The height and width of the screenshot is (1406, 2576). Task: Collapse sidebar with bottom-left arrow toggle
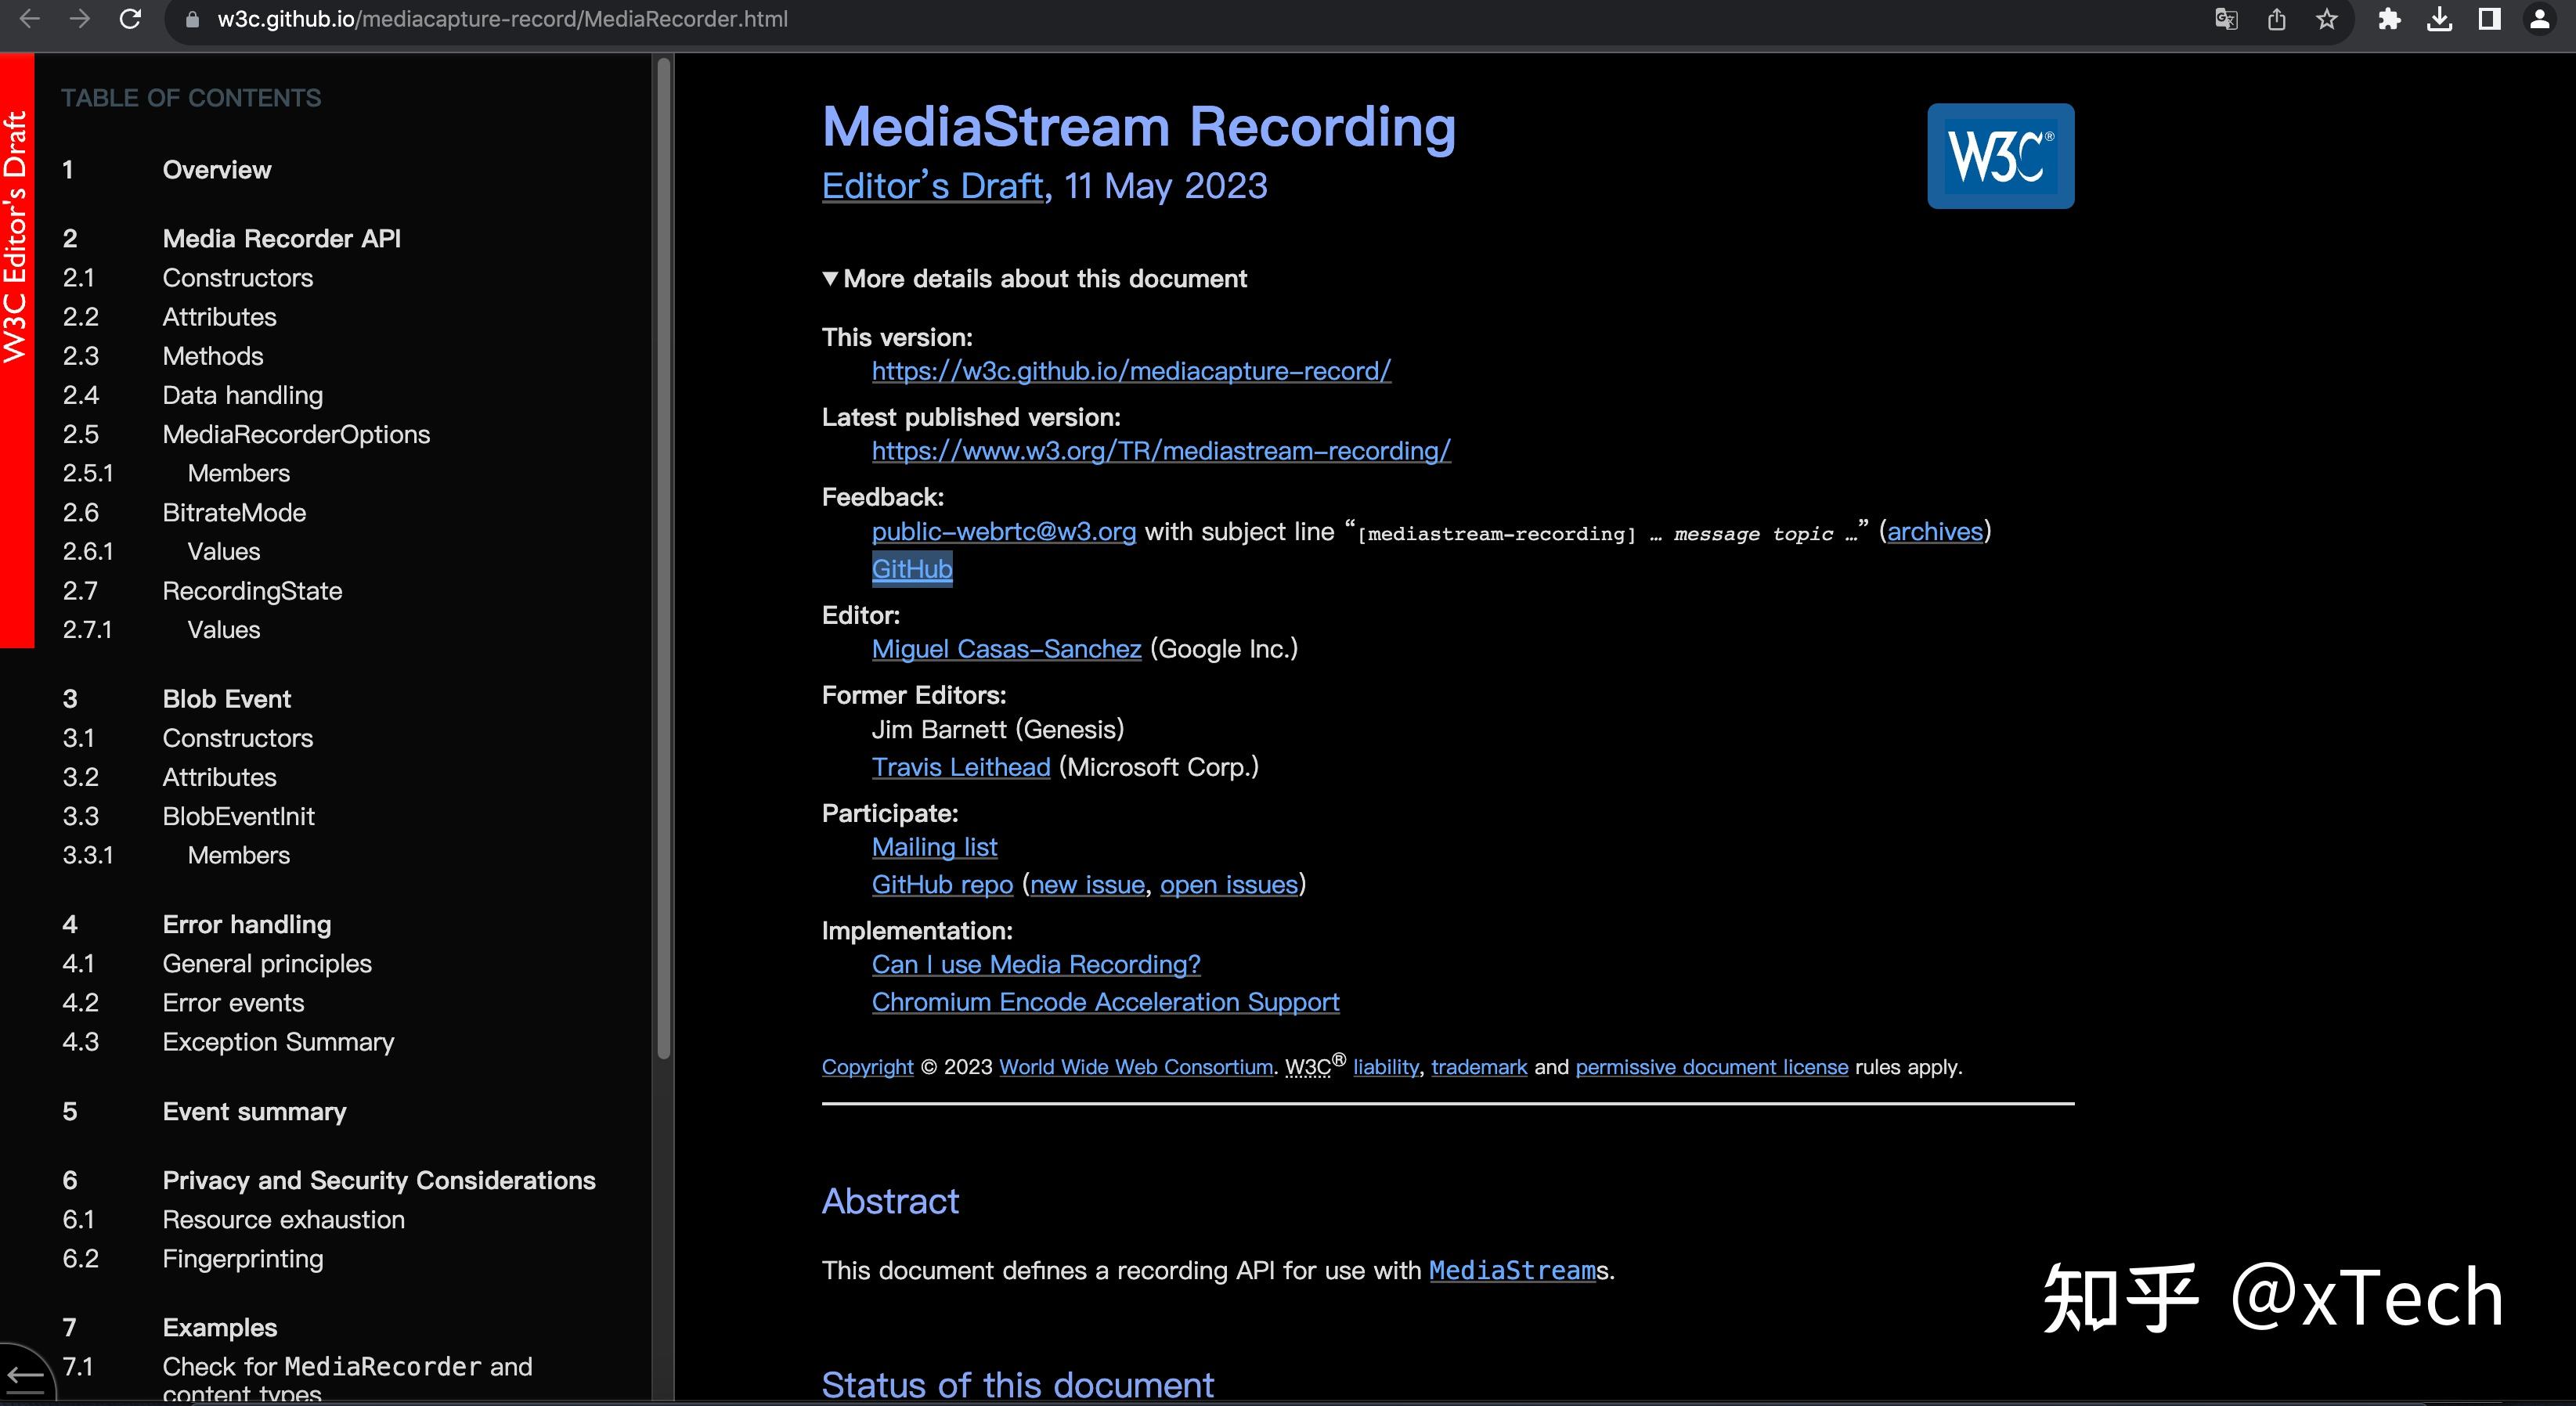pos(24,1378)
